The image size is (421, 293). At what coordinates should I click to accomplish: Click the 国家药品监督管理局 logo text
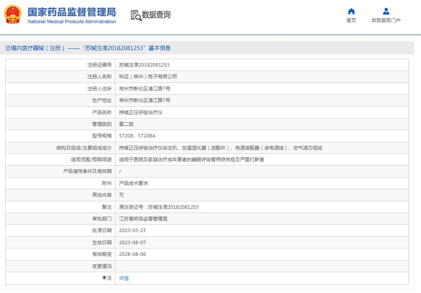coord(71,12)
